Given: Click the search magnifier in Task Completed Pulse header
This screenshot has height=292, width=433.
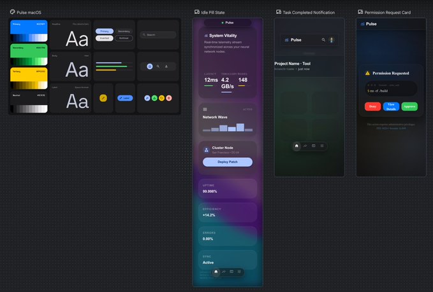Looking at the screenshot, I should pos(323,40).
